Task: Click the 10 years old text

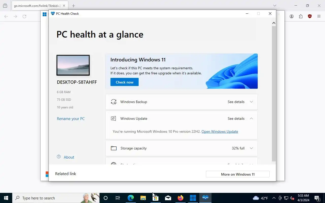Action: (65, 107)
